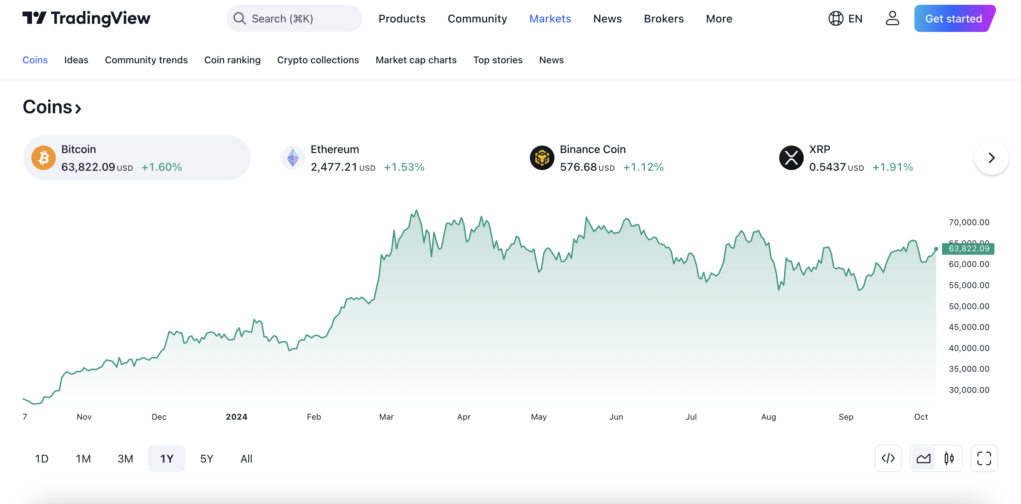
Task: Go to News sub-navigation tab
Action: (551, 60)
